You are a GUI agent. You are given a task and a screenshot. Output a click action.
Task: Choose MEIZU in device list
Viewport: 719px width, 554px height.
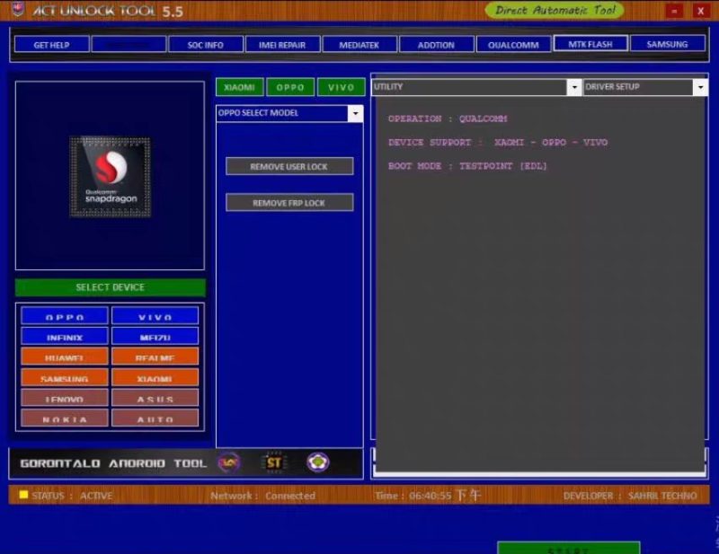pos(155,336)
